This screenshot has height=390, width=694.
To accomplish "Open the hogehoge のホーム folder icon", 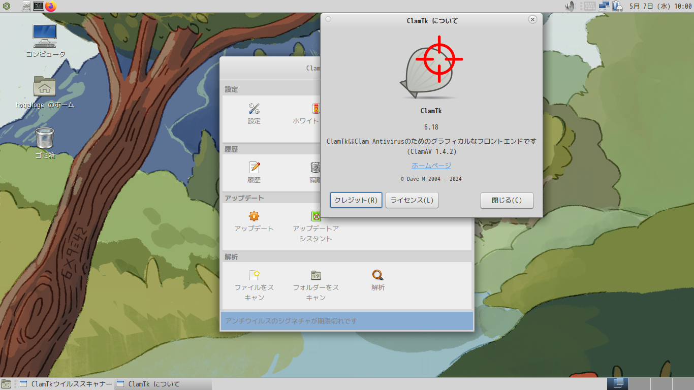I will click(x=45, y=86).
